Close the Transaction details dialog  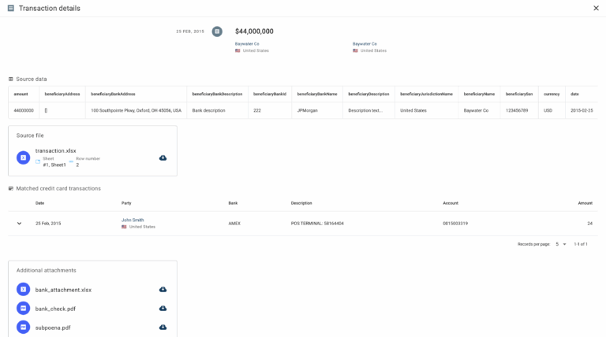point(596,8)
